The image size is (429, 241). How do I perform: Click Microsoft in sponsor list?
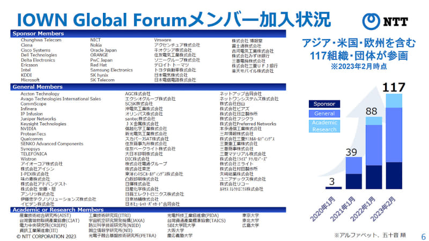coord(30,80)
